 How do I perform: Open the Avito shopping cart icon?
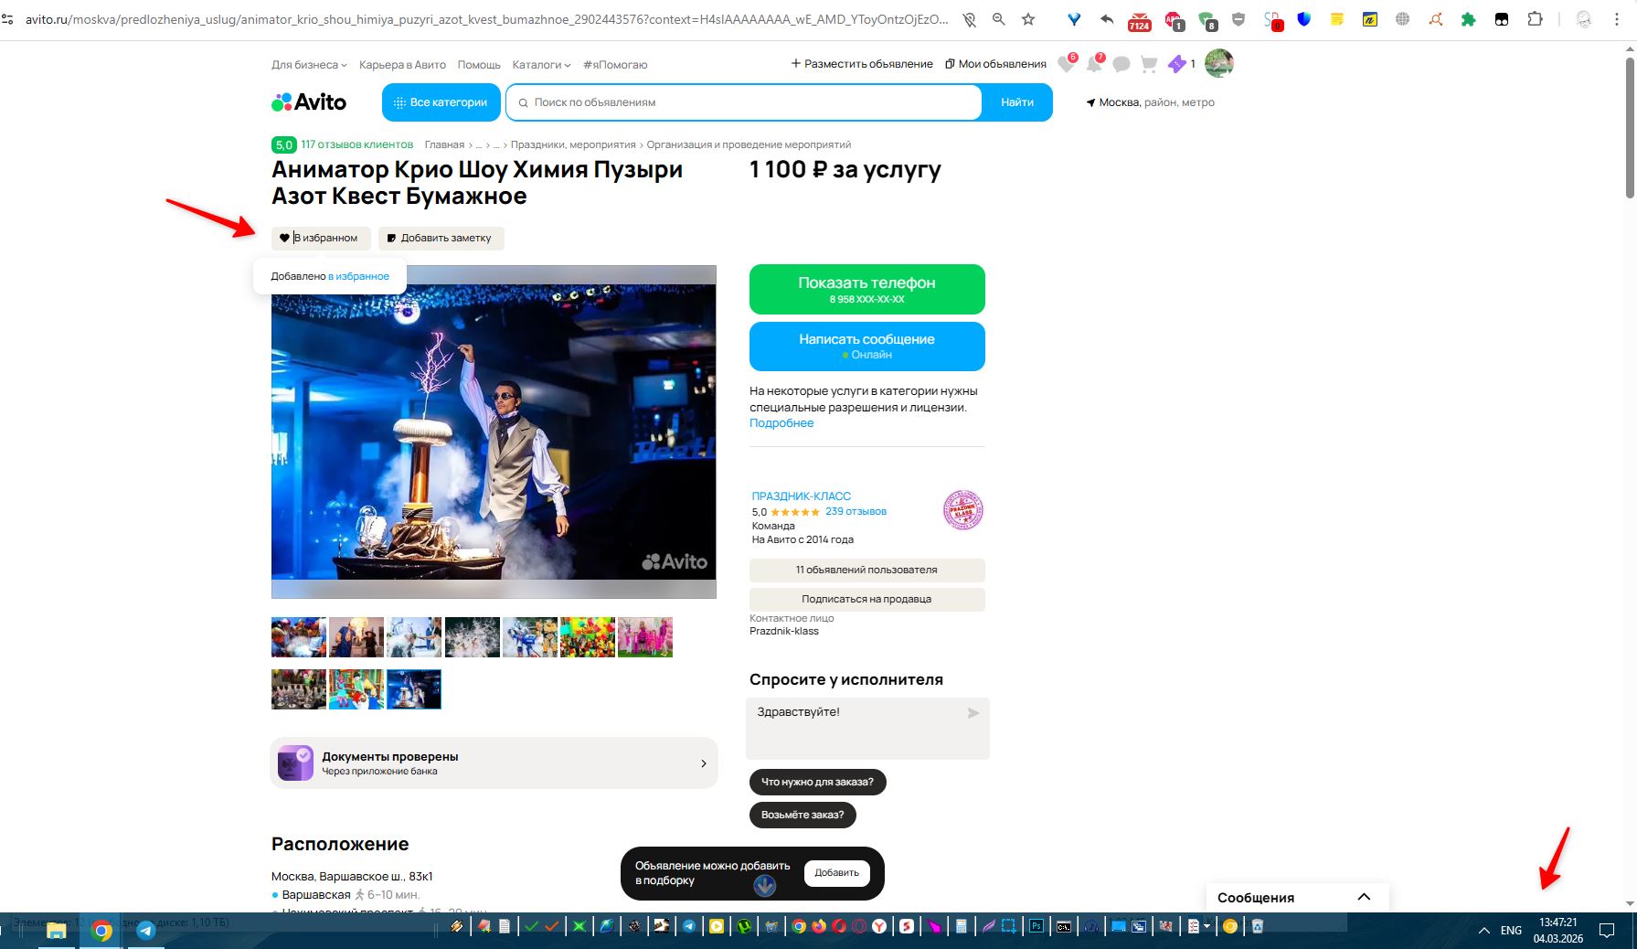pyautogui.click(x=1149, y=64)
